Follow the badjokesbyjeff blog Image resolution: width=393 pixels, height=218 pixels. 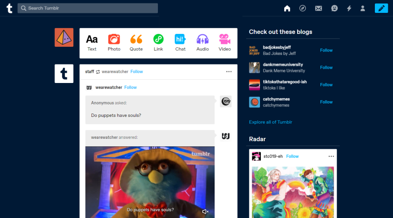(326, 50)
